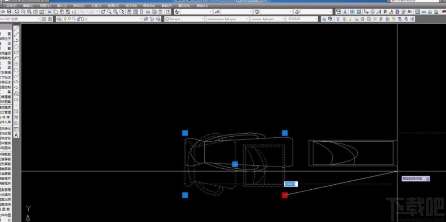The width and height of the screenshot is (446, 222).
Task: Open the Edit (编辑) menu
Action: [x=28, y=5]
